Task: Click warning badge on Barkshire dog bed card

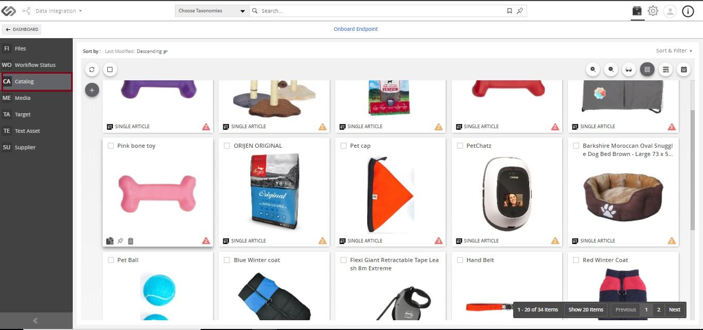Action: click(672, 241)
